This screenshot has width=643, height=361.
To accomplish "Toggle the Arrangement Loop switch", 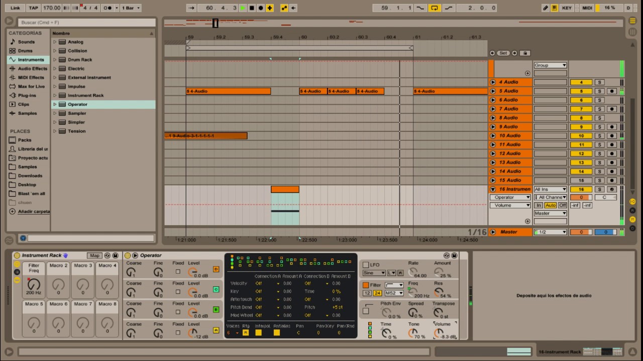I will tap(435, 8).
